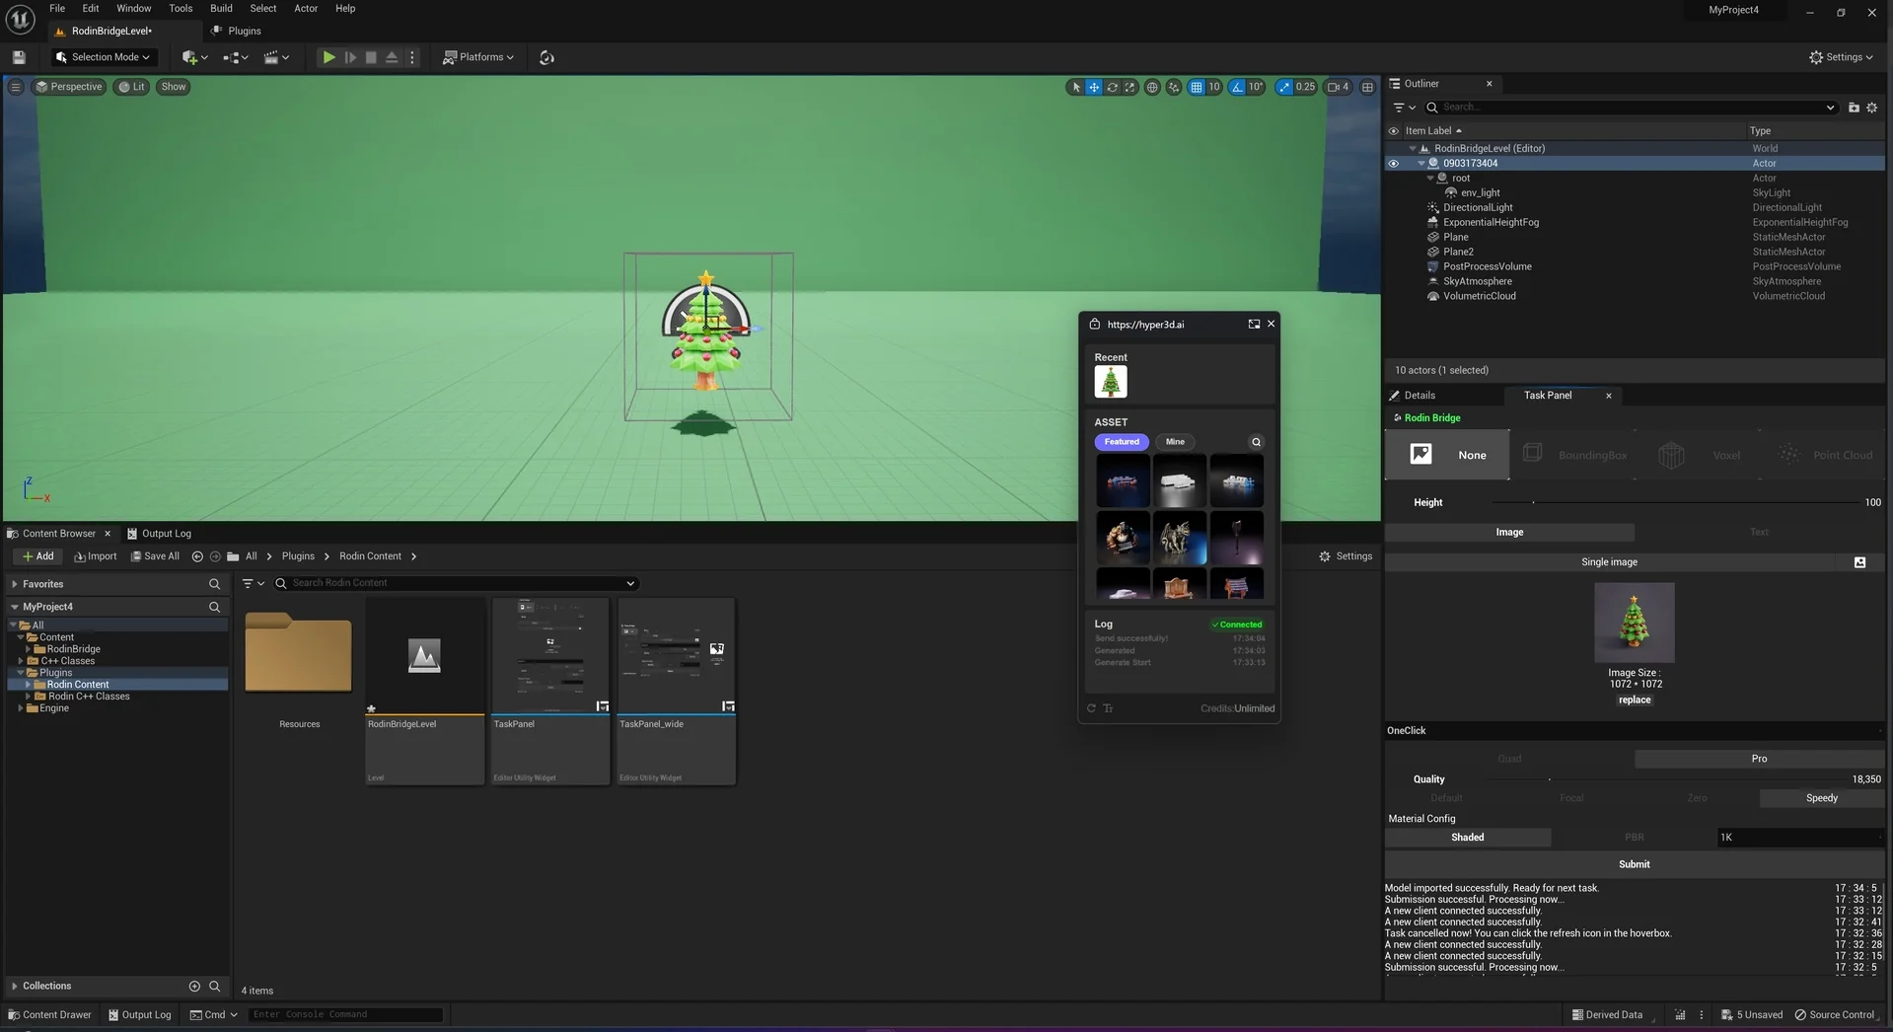Screen dimensions: 1893x1032
Task: Toggle visibility eye for actor 0903173404
Action: point(1393,164)
